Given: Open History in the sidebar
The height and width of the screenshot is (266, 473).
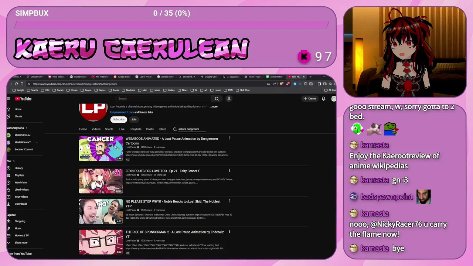Looking at the screenshot, I should [16, 168].
